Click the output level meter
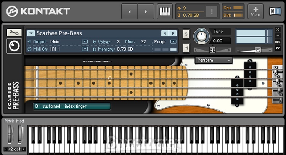The image size is (286, 155). pyautogui.click(x=254, y=36)
